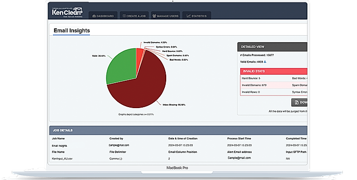Viewport: 357px width, 180px height.
Task: Click the Create a Job plus icon
Action: click(124, 16)
